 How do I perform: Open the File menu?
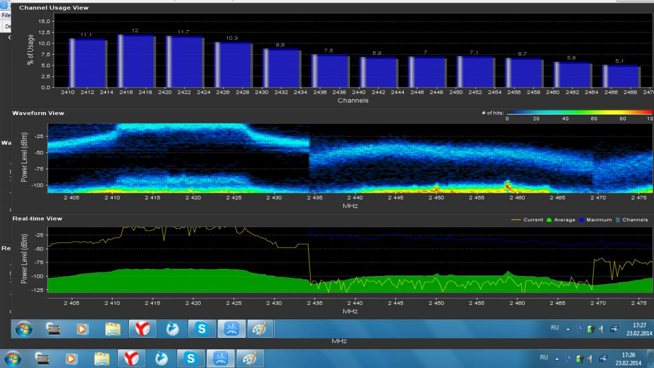(5, 15)
